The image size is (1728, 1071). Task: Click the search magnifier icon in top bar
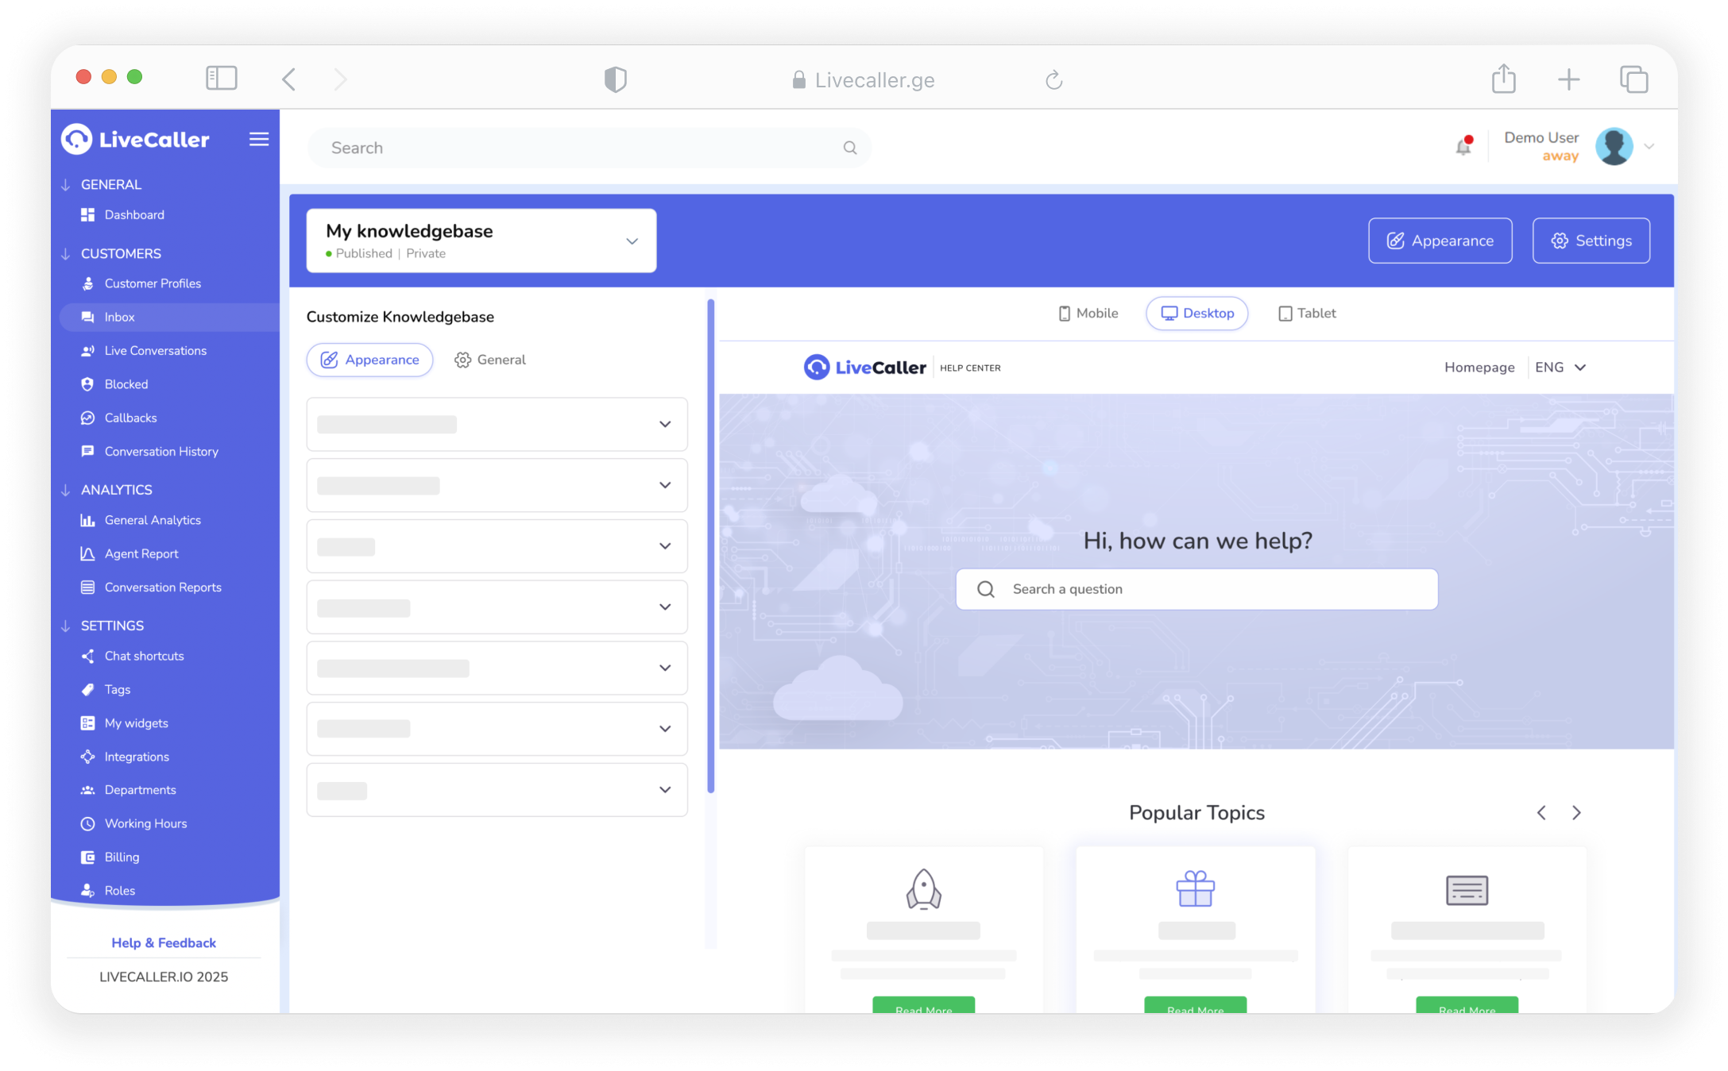pos(850,148)
